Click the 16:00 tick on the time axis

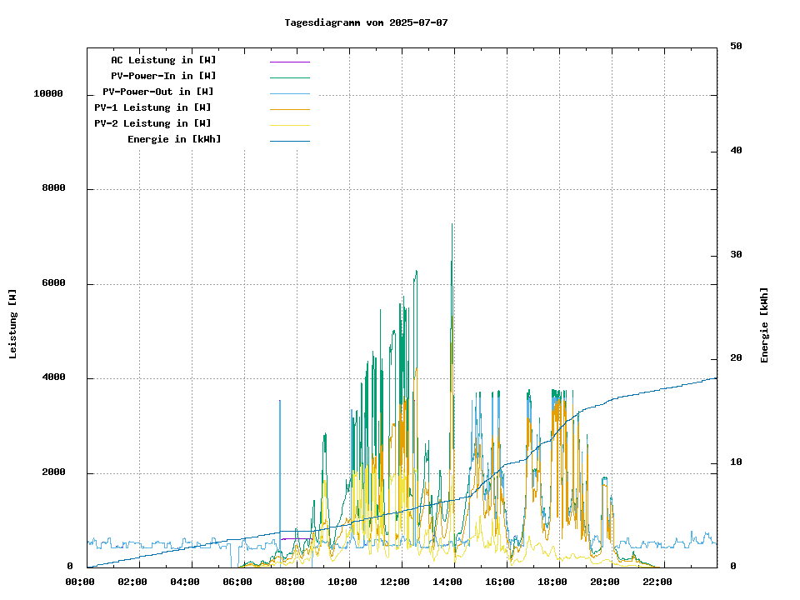500,582
